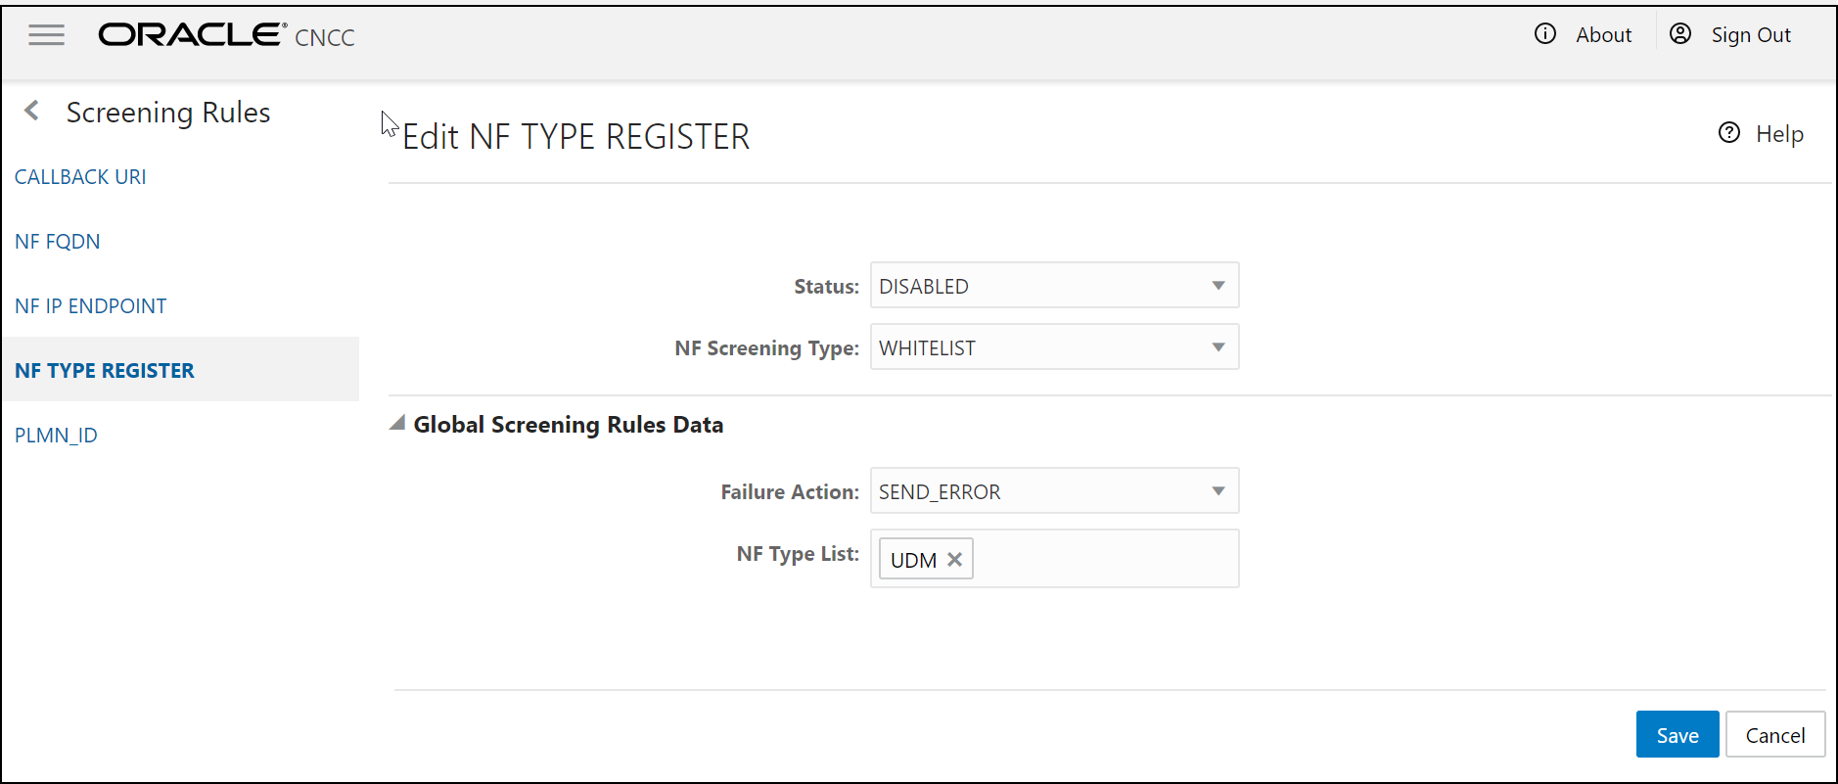Cancel editing the screening rule
The image size is (1838, 784).
[x=1774, y=735]
